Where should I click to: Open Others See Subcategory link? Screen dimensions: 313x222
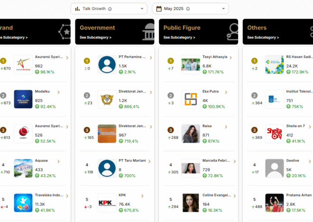tap(263, 37)
